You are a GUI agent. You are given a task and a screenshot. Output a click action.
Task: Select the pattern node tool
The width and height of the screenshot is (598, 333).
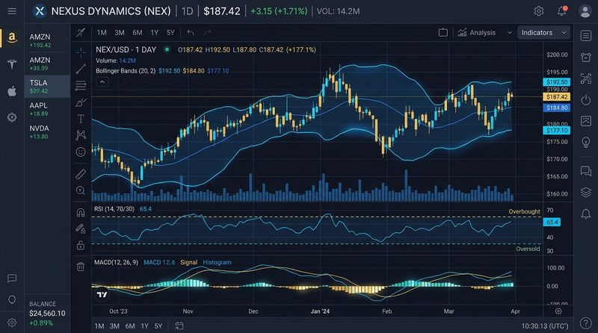(81, 135)
